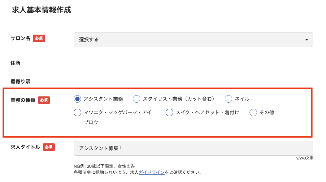
Task: Select the ネイル work type
Action: pos(228,99)
